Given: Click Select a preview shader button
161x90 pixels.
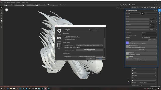Looking at the screenshot, I should 90,50.
